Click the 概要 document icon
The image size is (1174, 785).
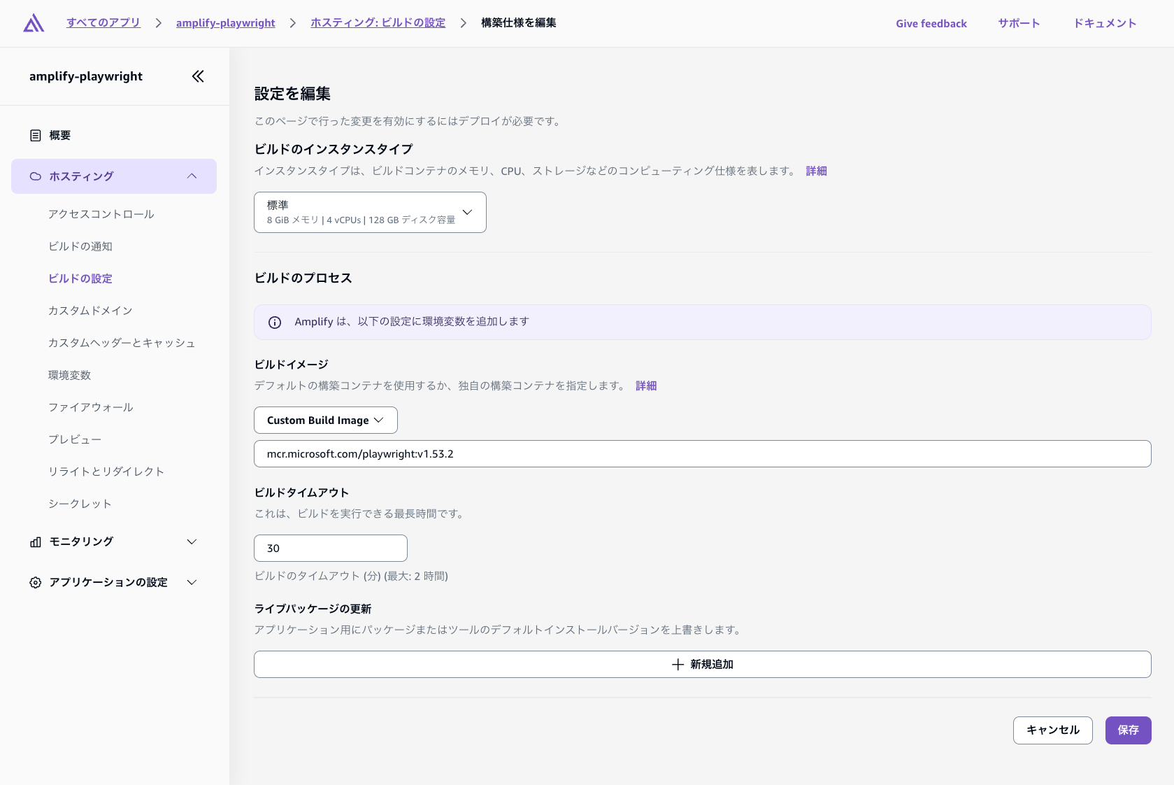coord(36,136)
